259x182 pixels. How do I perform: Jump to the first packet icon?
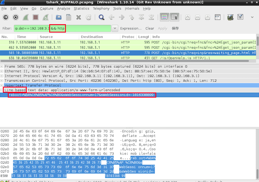(141, 17)
